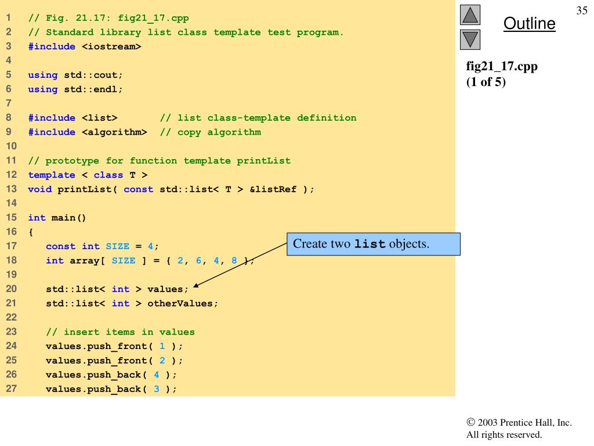This screenshot has height=446, width=594.
Task: Click the '#include <iostream>' line
Action: click(85, 46)
